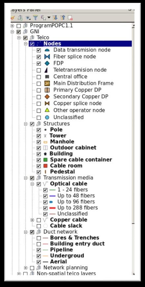
Task: Click the Remove Layer/Group icon
Action: point(70,18)
